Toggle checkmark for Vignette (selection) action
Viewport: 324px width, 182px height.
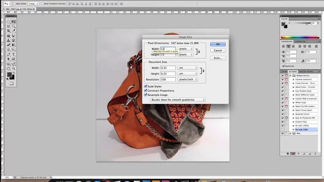click(282, 79)
